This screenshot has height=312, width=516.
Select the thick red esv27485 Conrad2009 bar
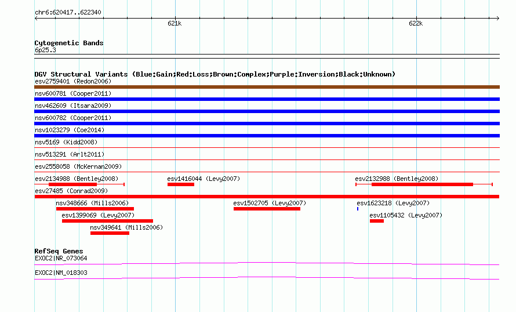[x=267, y=197]
